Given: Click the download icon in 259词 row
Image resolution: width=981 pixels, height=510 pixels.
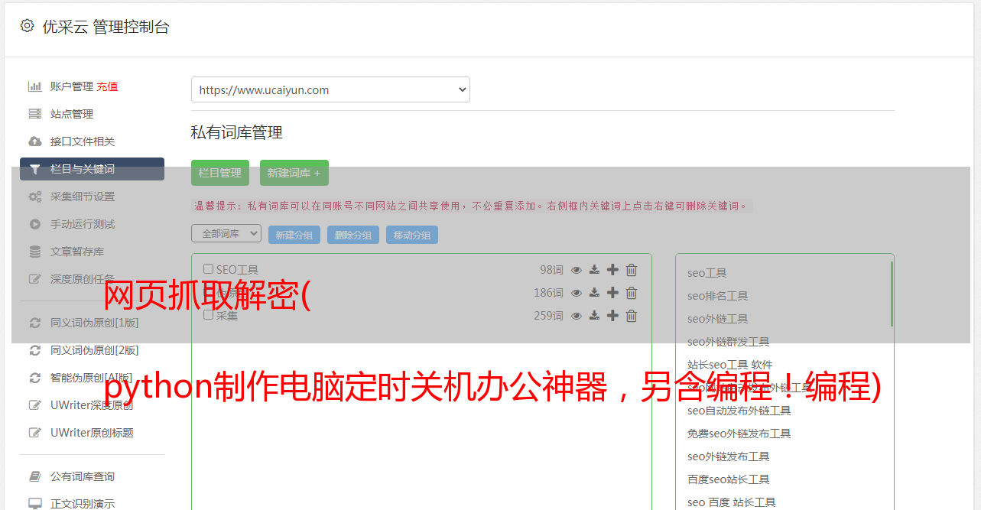Looking at the screenshot, I should 594,316.
